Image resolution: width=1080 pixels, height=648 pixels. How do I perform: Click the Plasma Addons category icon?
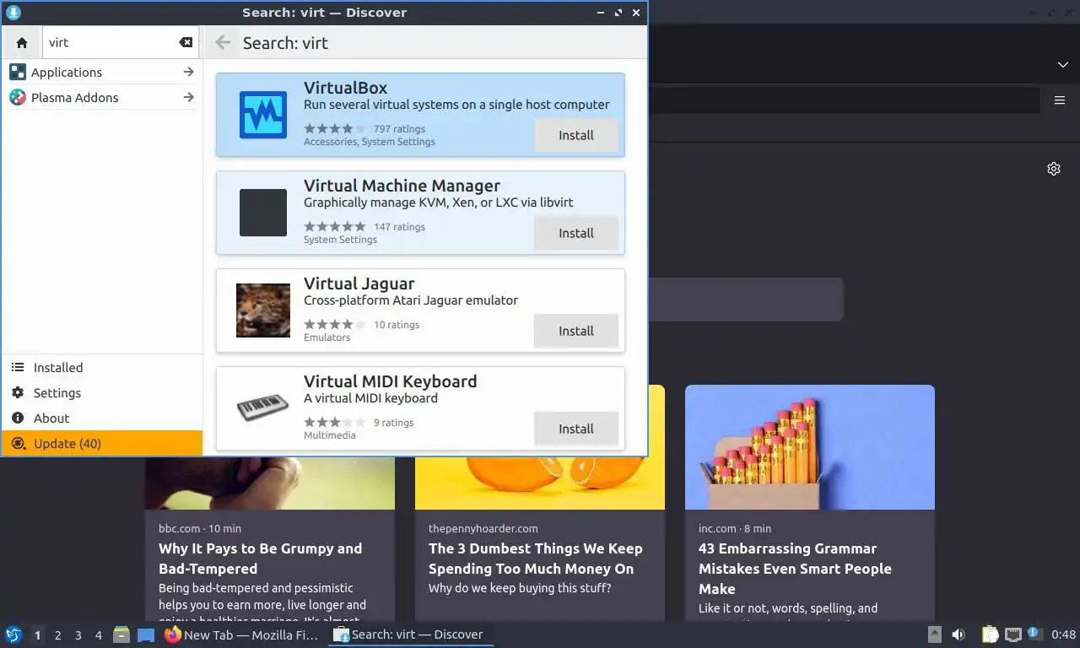coord(18,97)
